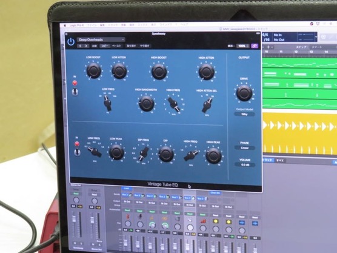Viewport: 337px width, 253px height.
Task: Mute the Speakeasy channel with M button
Action: click(x=75, y=243)
